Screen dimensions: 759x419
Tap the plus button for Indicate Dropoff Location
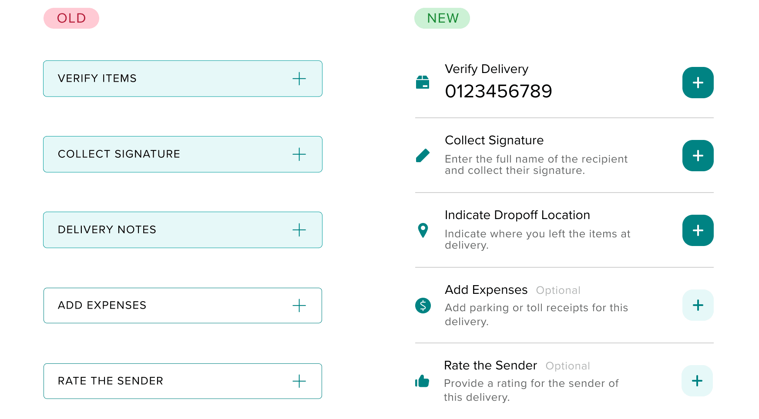click(698, 230)
